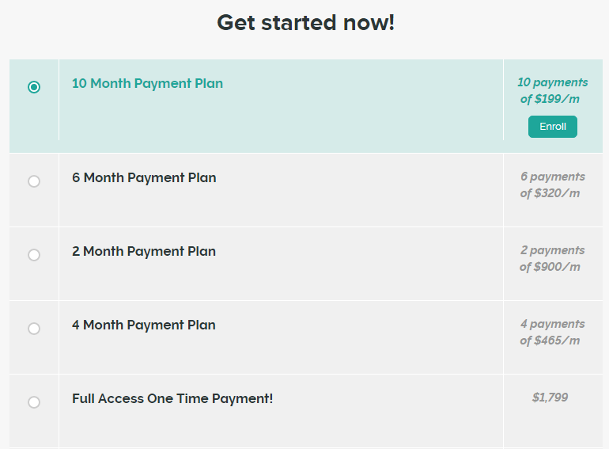The height and width of the screenshot is (449, 609).
Task: Click "Full Access One Time Payment!" text
Action: click(x=172, y=398)
